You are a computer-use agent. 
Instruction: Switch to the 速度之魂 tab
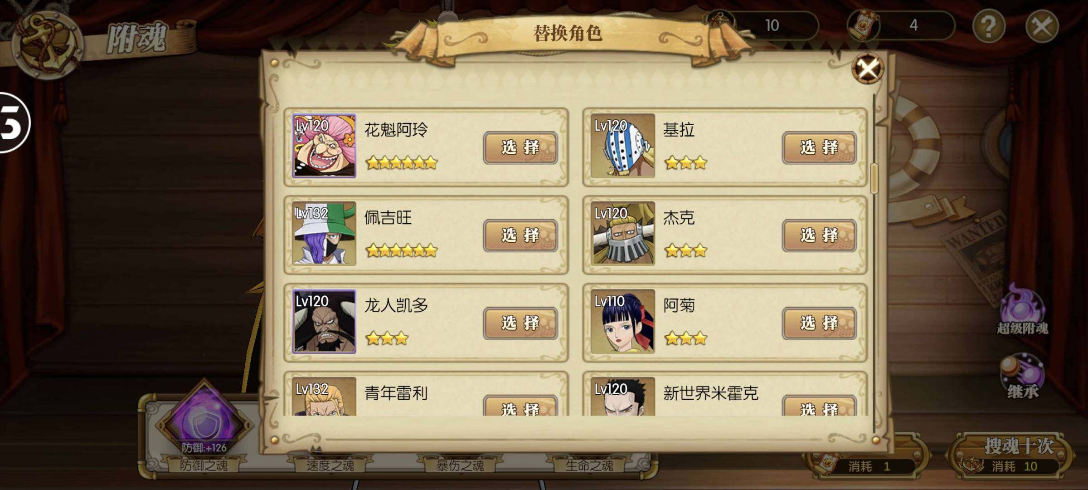[x=330, y=465]
